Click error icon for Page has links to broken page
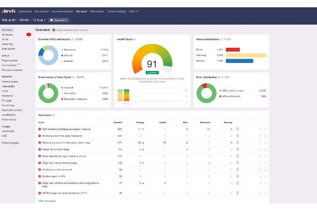 coord(39,163)
